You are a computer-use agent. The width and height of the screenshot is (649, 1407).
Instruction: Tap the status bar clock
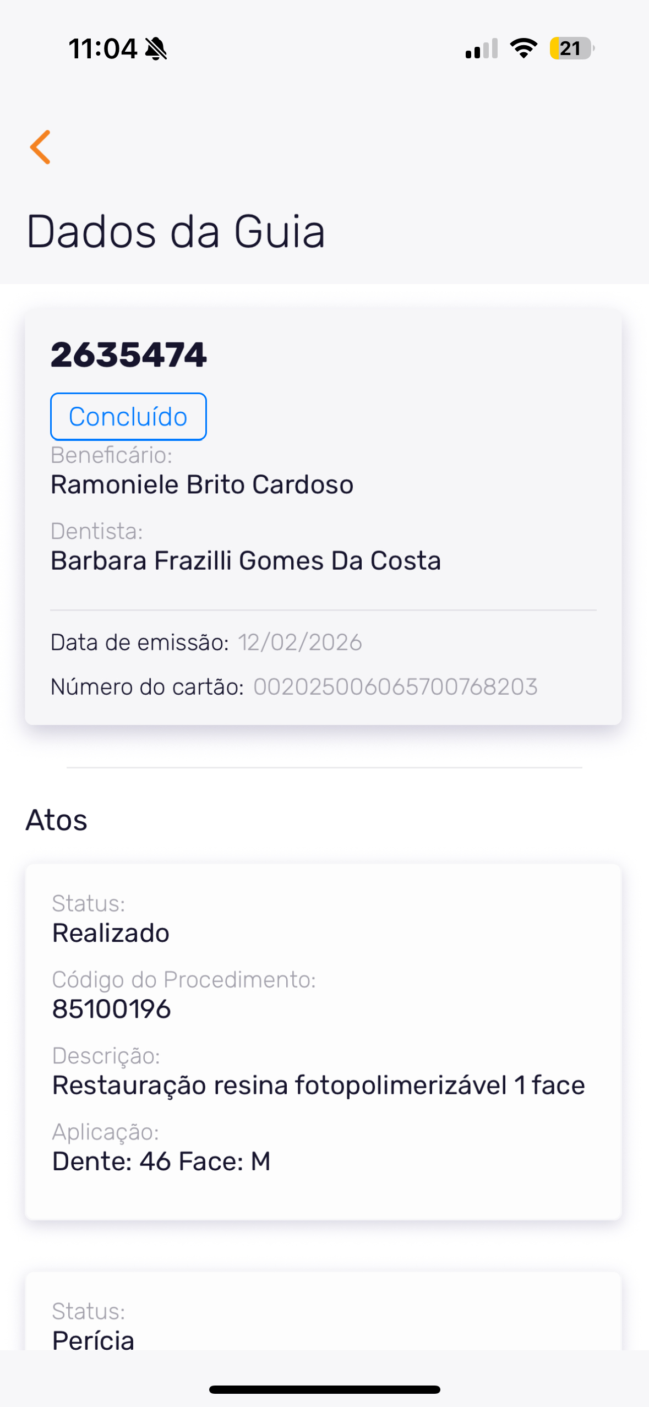pos(103,49)
